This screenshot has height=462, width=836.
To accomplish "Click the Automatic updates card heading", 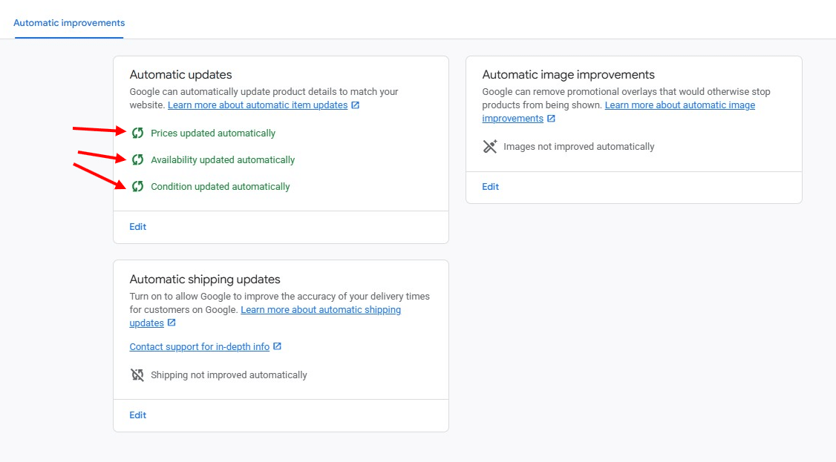I will (180, 74).
